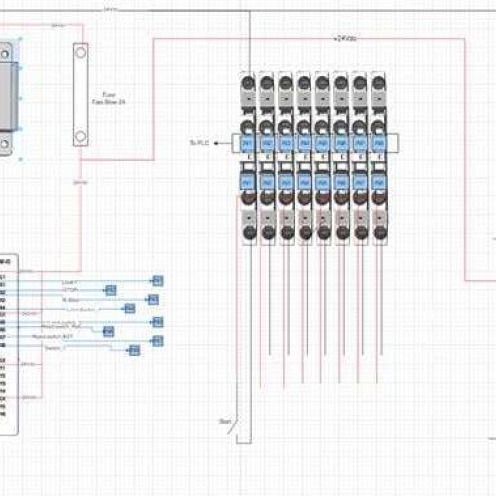Click the rightmost blue tag in To PLC row
Image resolution: width=496 pixels, height=496 pixels.
point(378,143)
